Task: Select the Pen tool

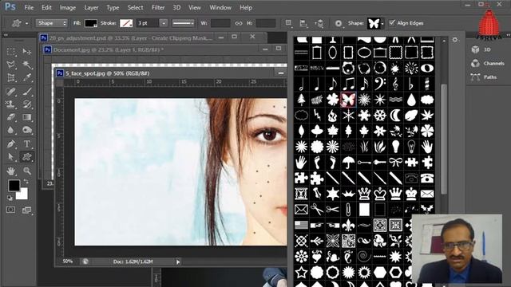Action: pos(11,143)
